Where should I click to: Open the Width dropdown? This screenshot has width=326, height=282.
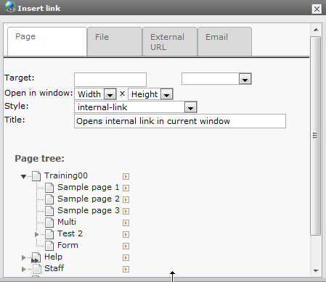(110, 94)
